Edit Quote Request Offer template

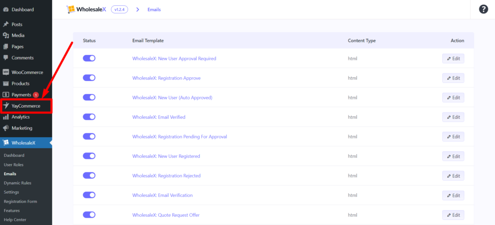point(453,215)
